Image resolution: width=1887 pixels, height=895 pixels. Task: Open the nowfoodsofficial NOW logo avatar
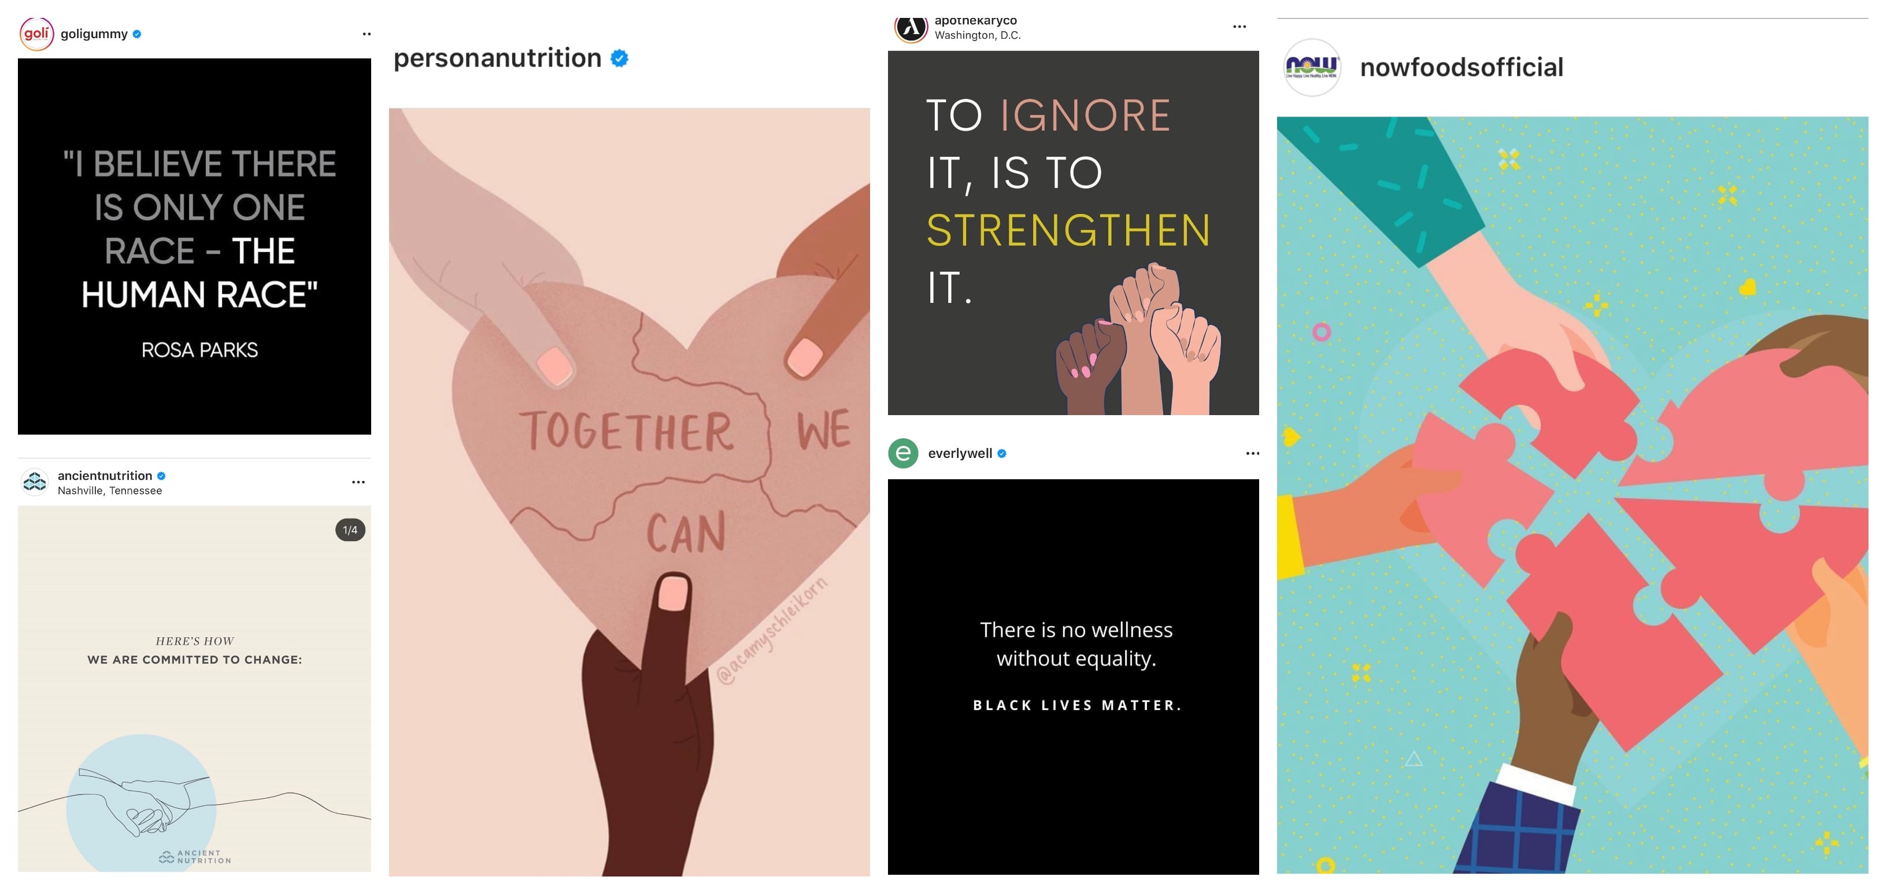point(1312,68)
